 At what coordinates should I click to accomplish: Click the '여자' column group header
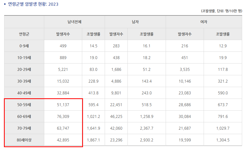pyautogui.click(x=204, y=22)
